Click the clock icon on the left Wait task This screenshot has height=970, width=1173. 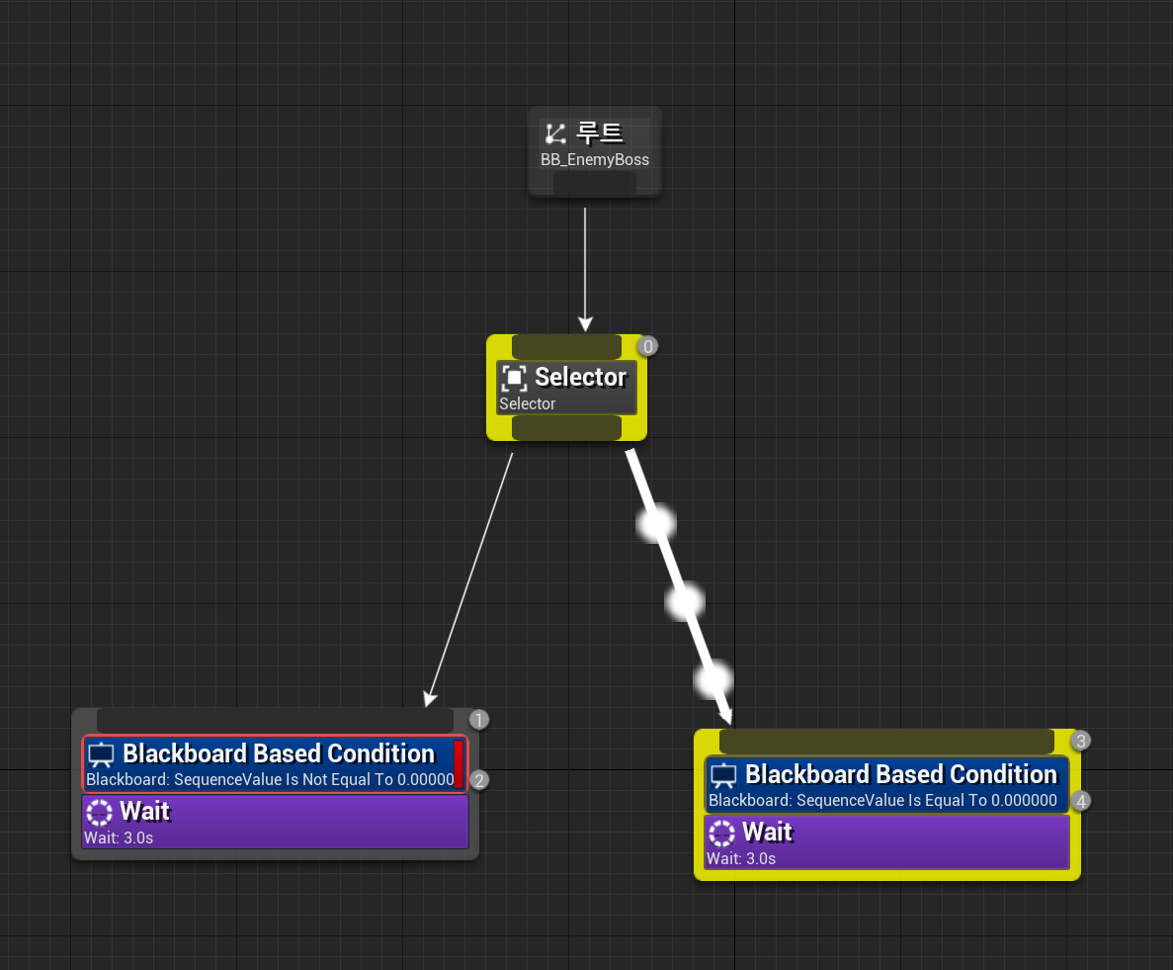pyautogui.click(x=98, y=812)
